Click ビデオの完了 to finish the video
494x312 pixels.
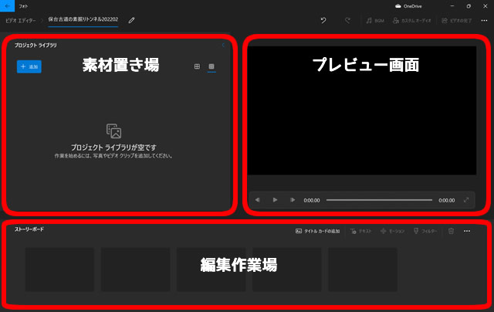458,20
